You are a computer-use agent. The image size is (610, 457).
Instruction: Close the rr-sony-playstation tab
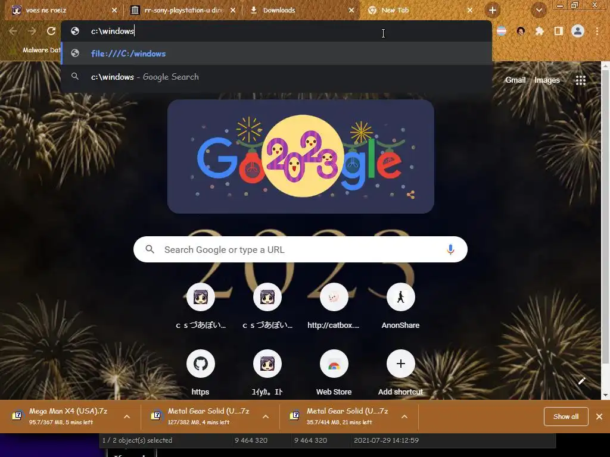233,10
